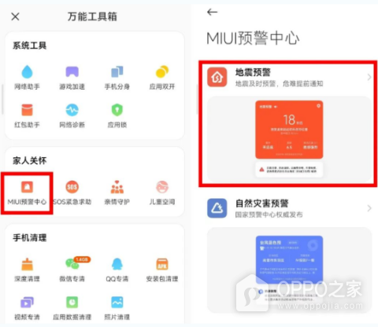Open 网络诊断 pulse icon

coord(72,110)
